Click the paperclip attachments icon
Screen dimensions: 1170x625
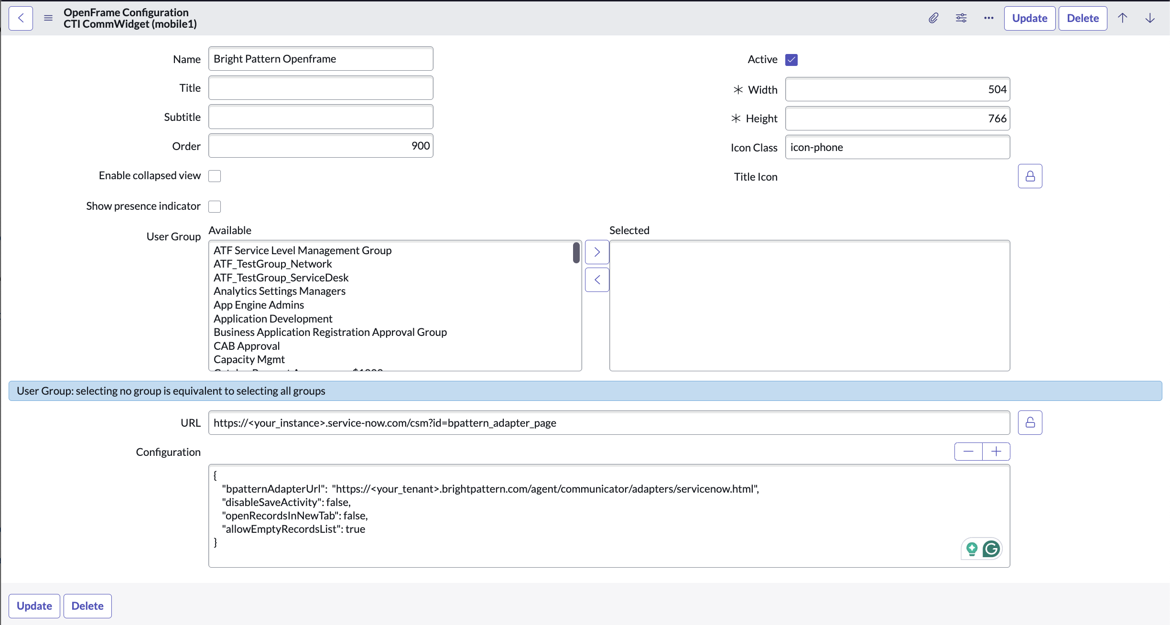point(933,18)
